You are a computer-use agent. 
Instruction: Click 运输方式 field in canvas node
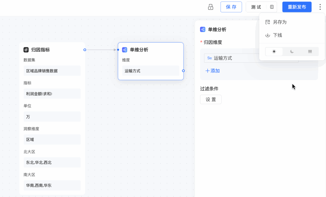(150, 71)
